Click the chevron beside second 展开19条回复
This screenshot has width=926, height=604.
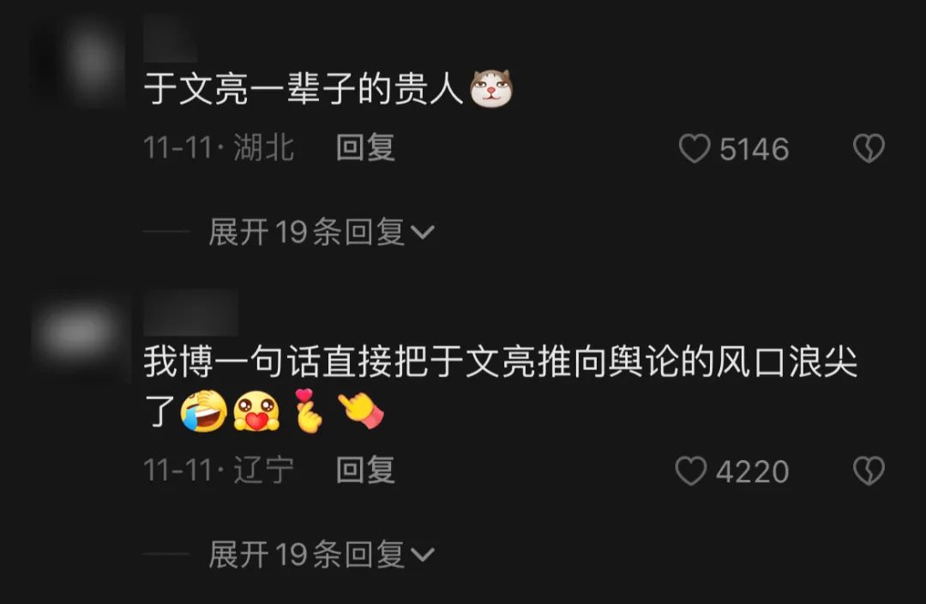[422, 555]
